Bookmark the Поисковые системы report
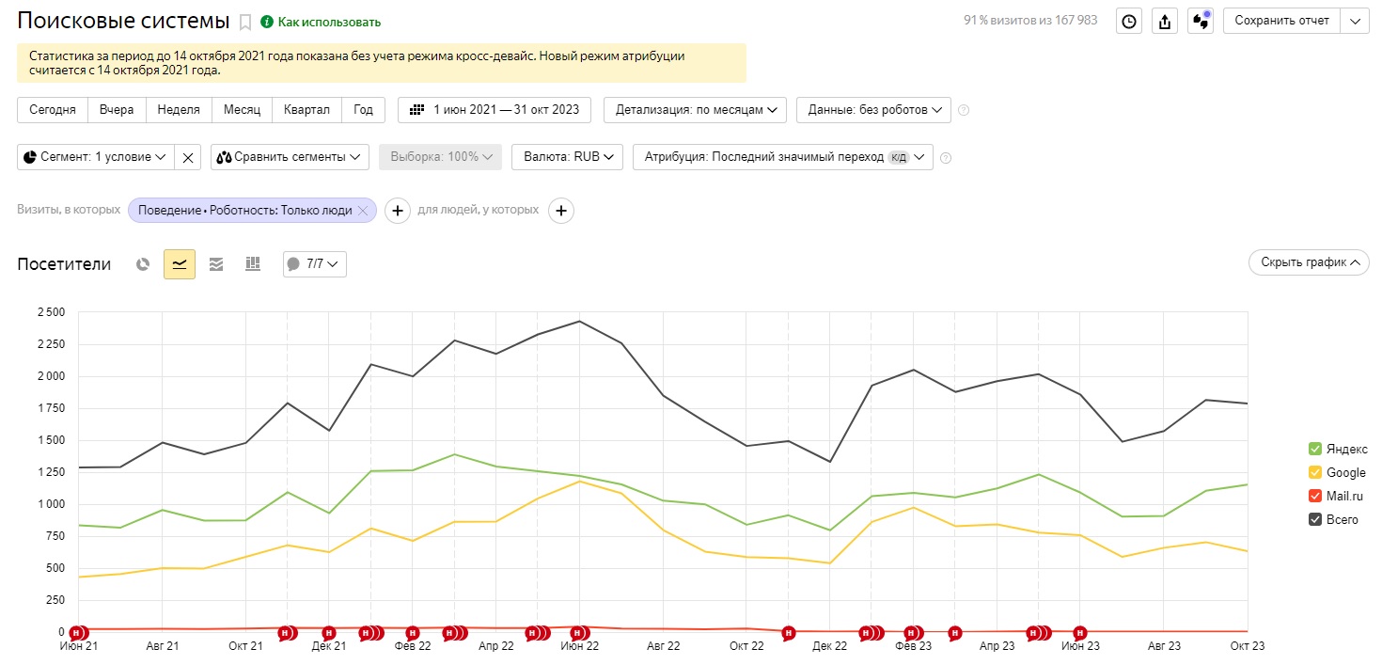 coord(245,22)
